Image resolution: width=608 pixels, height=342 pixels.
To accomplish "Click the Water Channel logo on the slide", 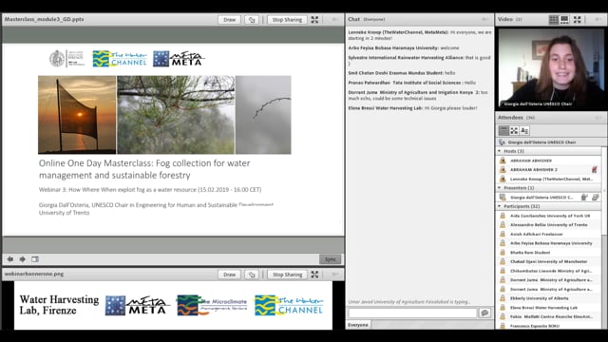I will click(x=120, y=59).
